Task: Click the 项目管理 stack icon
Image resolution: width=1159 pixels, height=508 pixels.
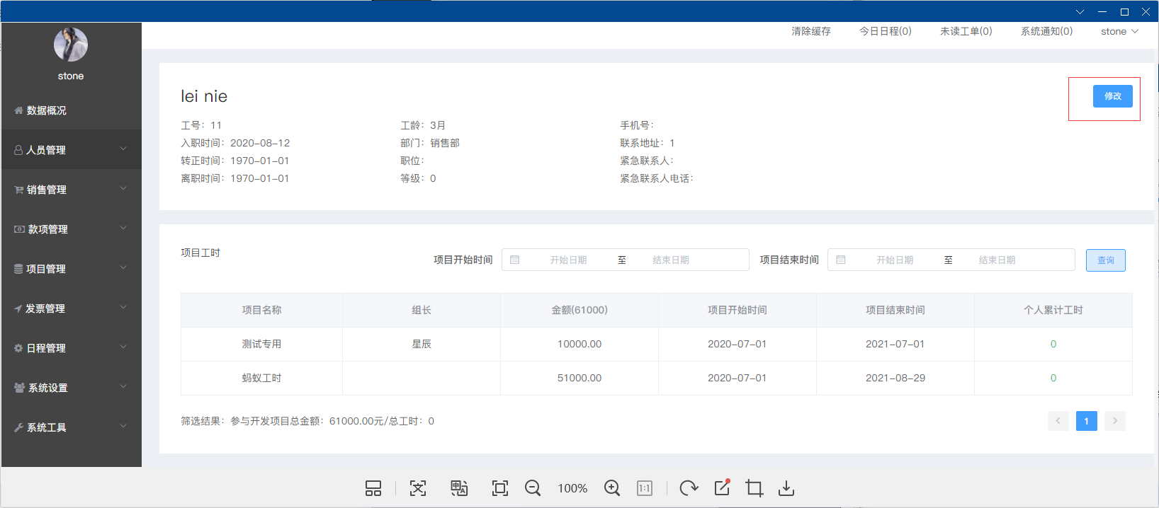Action: click(18, 269)
